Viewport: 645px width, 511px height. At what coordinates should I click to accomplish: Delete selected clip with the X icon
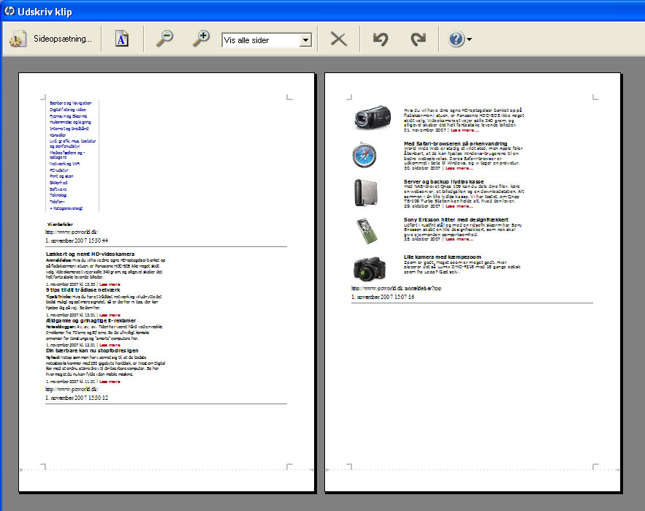click(338, 39)
